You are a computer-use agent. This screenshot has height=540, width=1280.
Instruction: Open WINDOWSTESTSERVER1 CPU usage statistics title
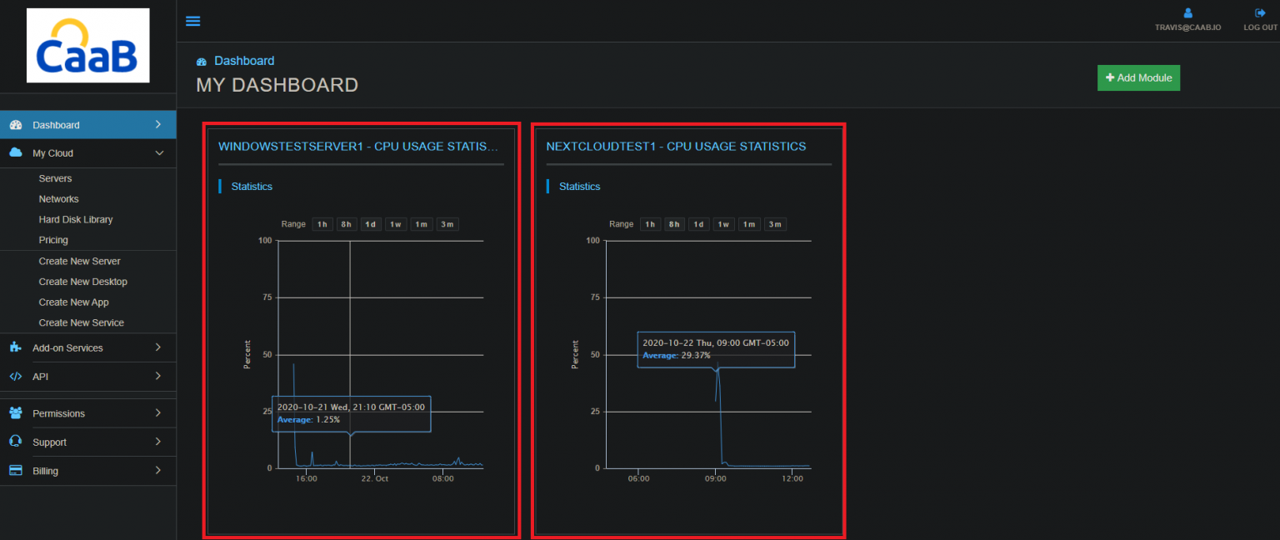[x=358, y=146]
